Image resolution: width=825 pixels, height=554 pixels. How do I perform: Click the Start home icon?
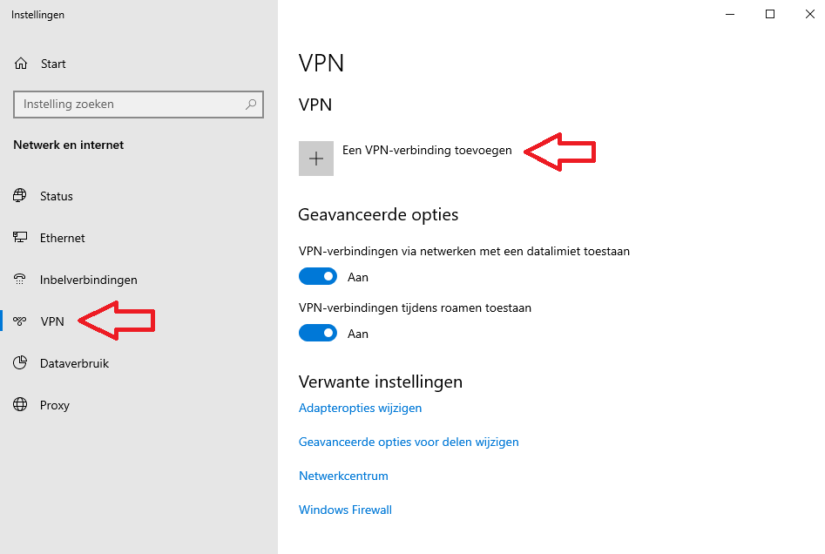(x=21, y=64)
